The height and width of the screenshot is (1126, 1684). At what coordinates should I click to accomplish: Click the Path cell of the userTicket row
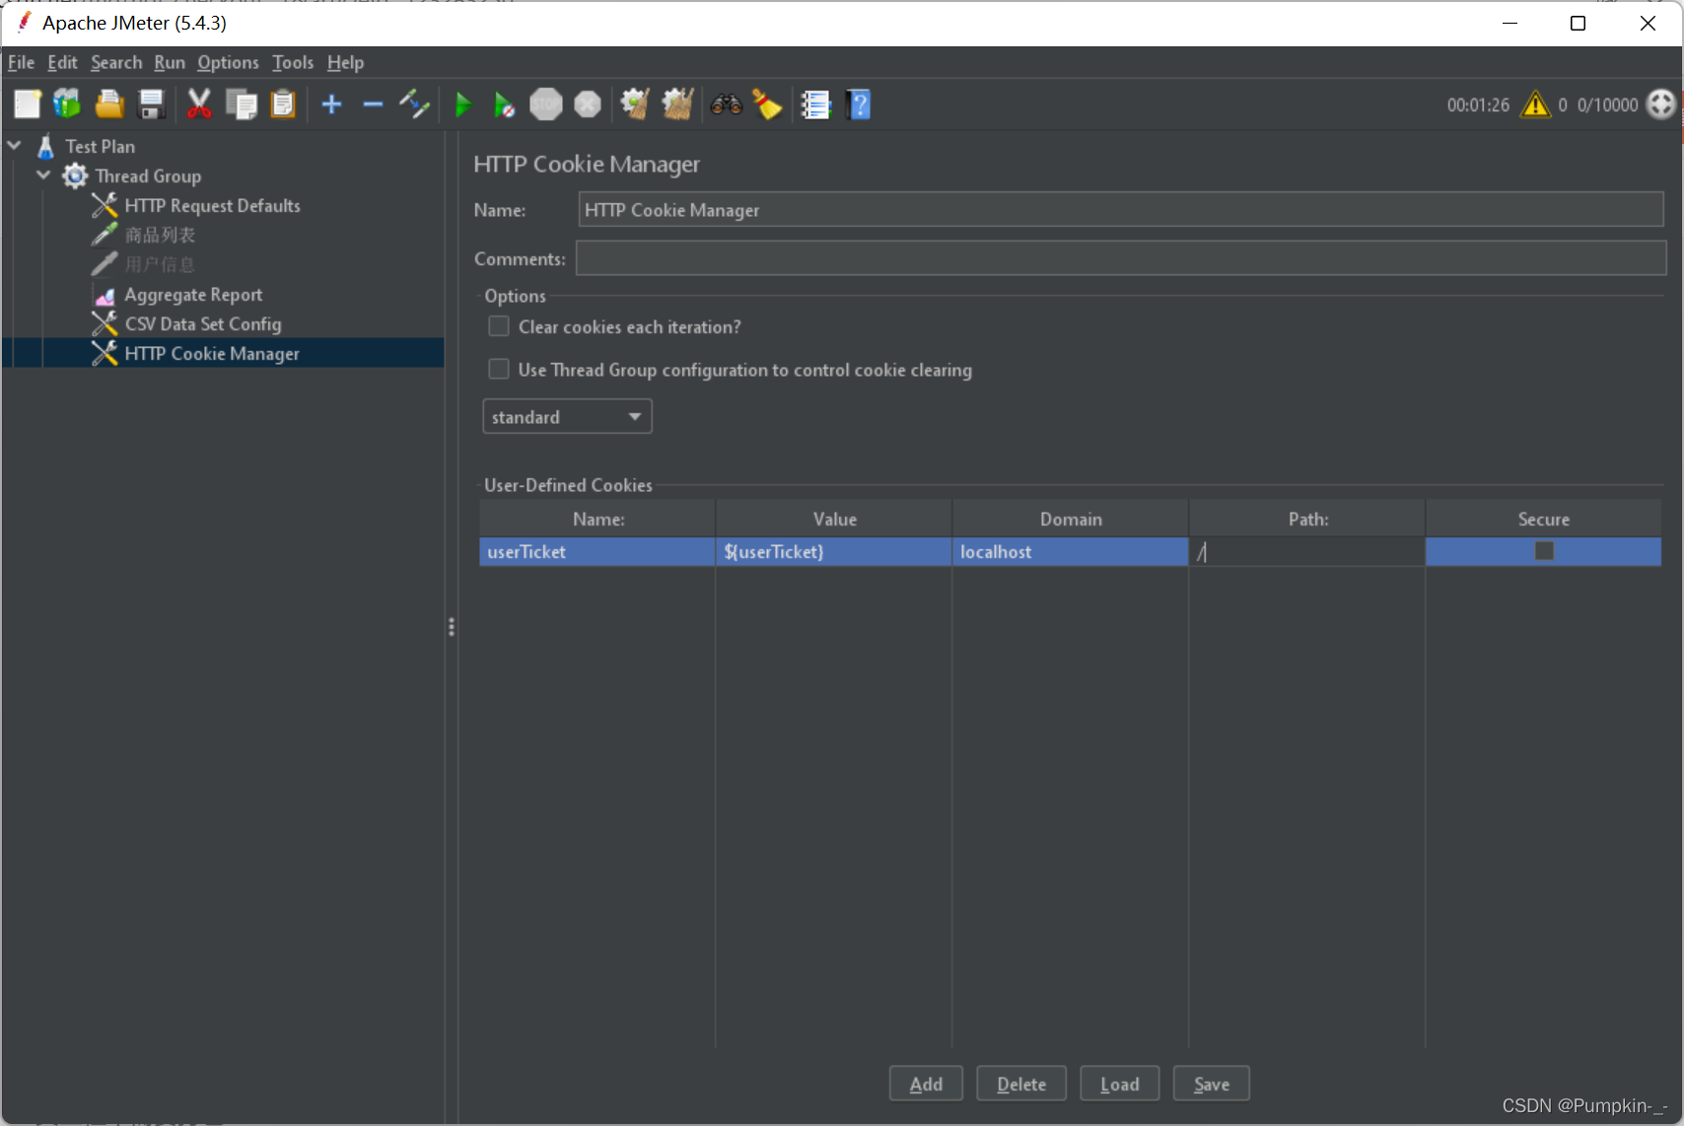click(1306, 551)
